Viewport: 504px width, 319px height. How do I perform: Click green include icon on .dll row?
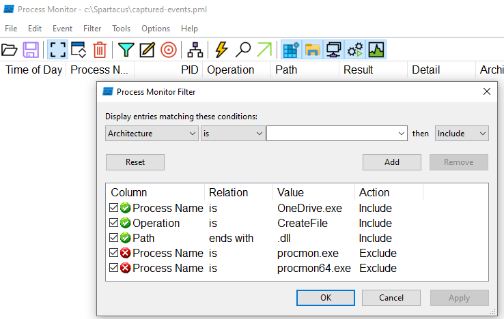point(126,238)
